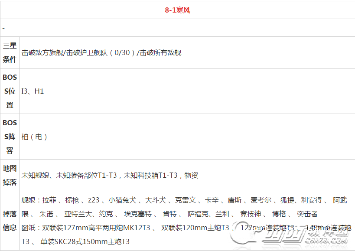Click the ship name 拉菲
Screen dimensions: 355x251
click(x=49, y=200)
